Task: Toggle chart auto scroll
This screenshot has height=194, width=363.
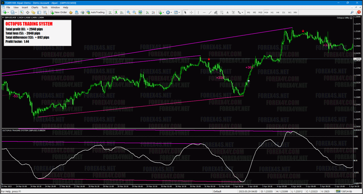Action: coord(148,12)
